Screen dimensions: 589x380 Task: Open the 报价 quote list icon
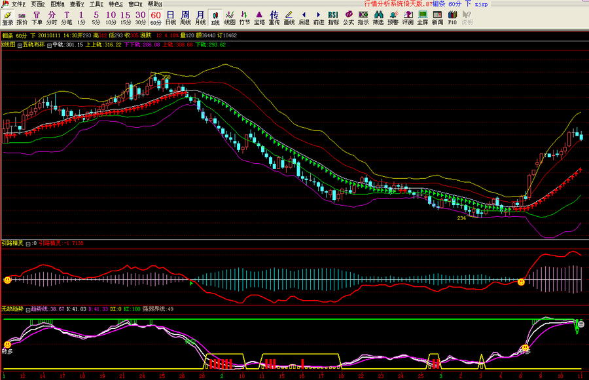[22, 18]
